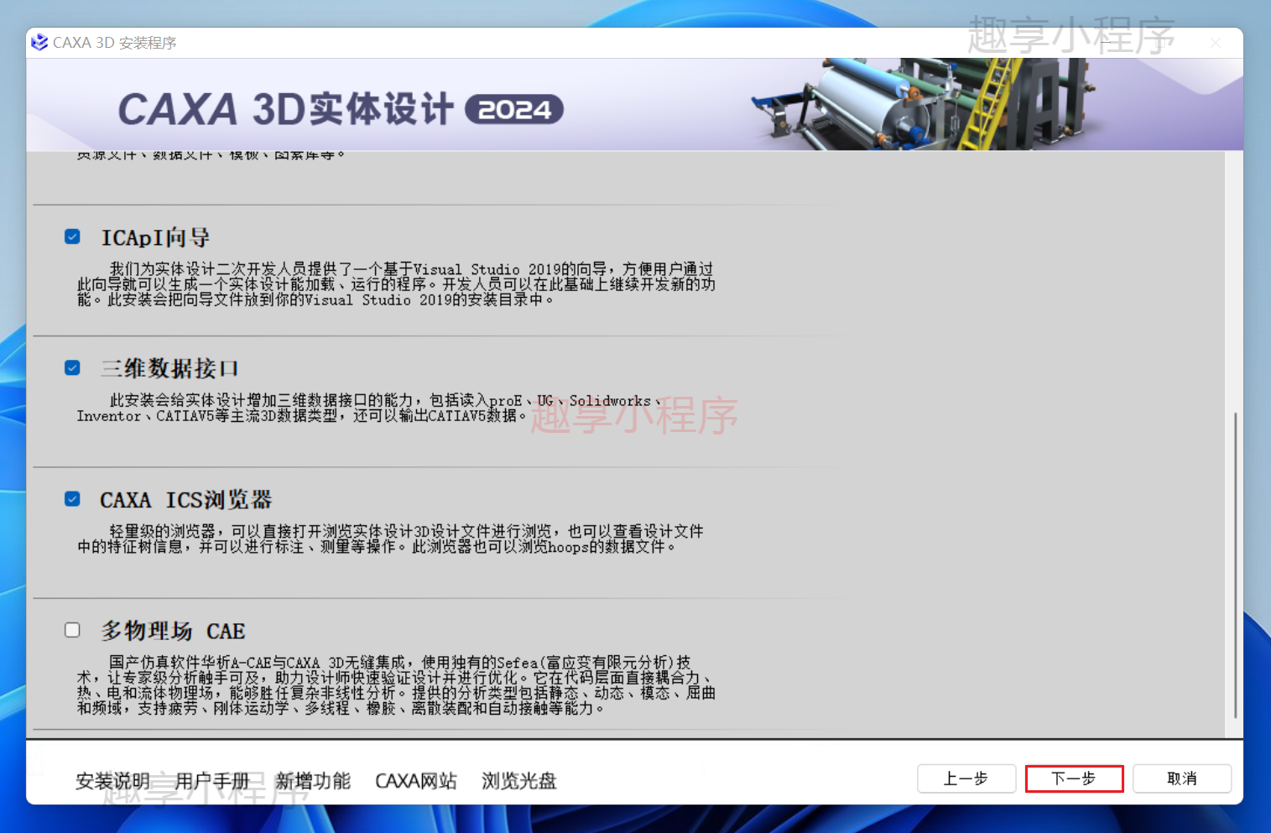Cancel installation with the 取消 button

pyautogui.click(x=1182, y=778)
